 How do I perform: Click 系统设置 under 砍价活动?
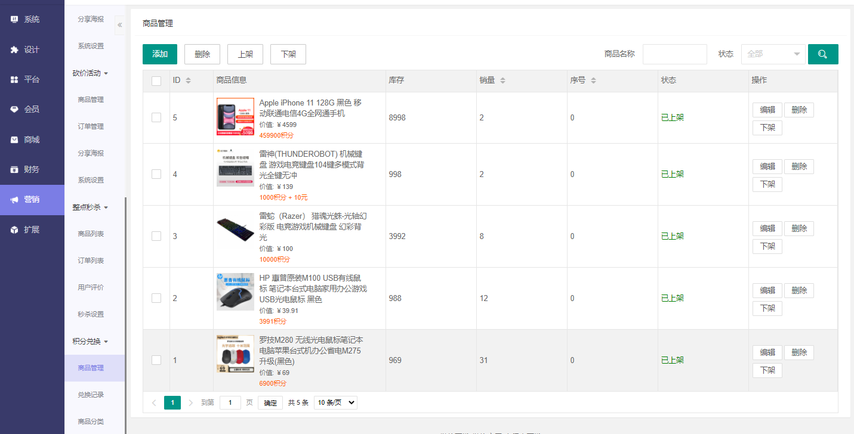(x=91, y=180)
